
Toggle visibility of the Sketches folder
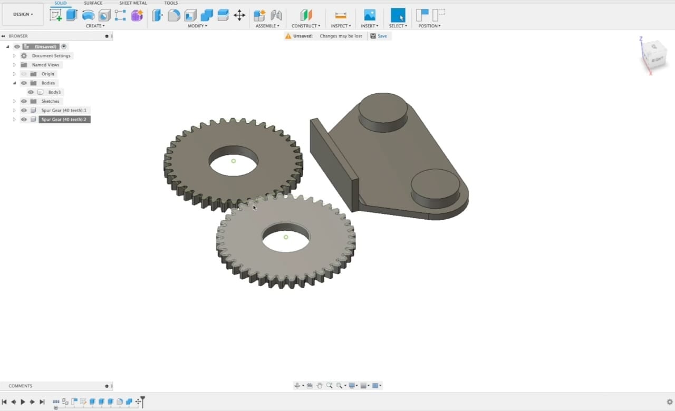pos(24,101)
